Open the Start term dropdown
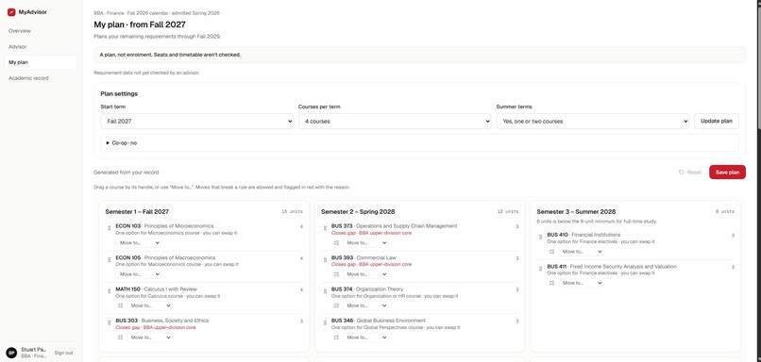The image size is (761, 362). [197, 122]
